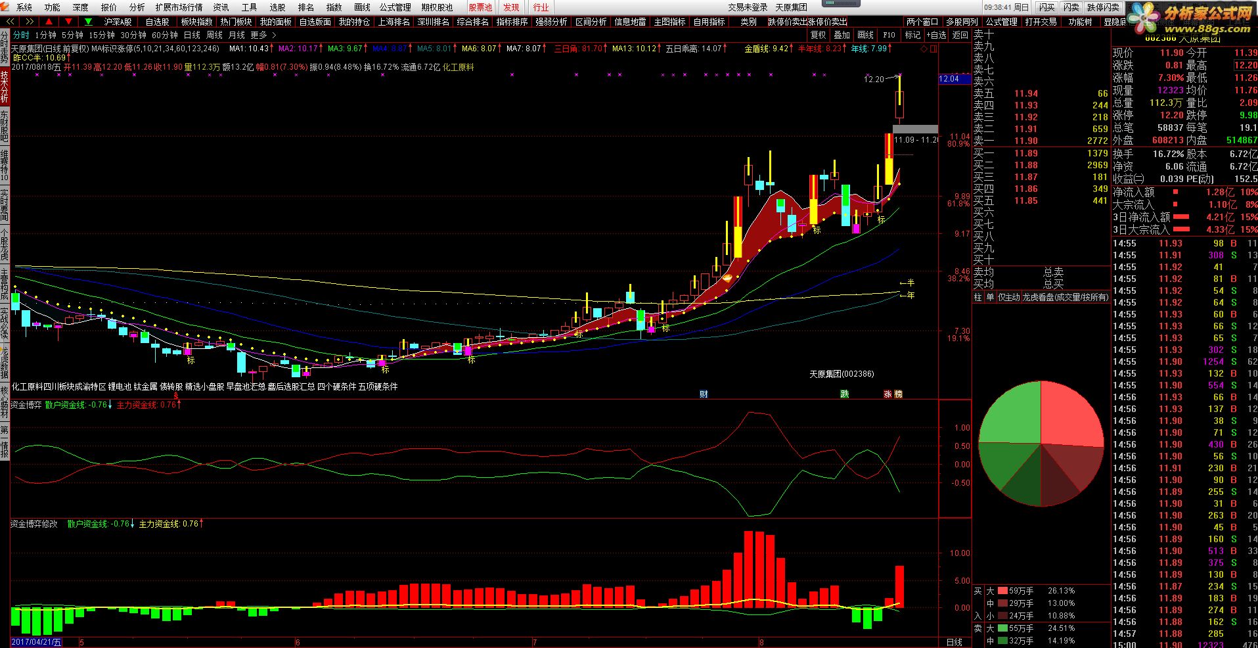The height and width of the screenshot is (648, 1258).
Task: Switch to the 分时 period
Action: coord(21,35)
